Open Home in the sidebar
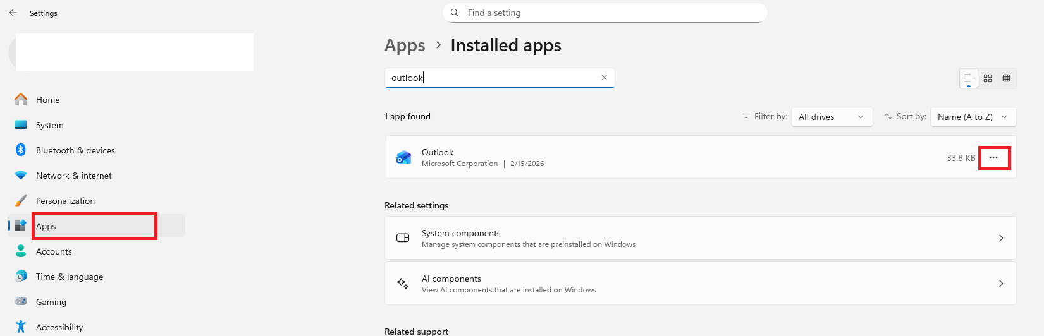Screen dimensions: 1044x336 click(x=97, y=100)
